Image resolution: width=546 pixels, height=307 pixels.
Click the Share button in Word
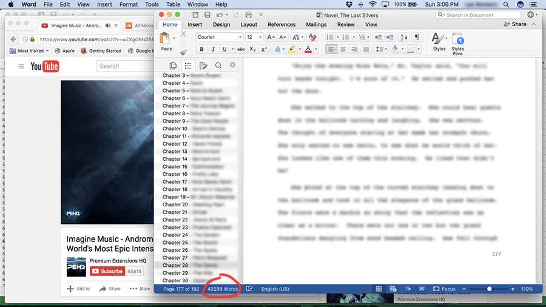pyautogui.click(x=515, y=24)
